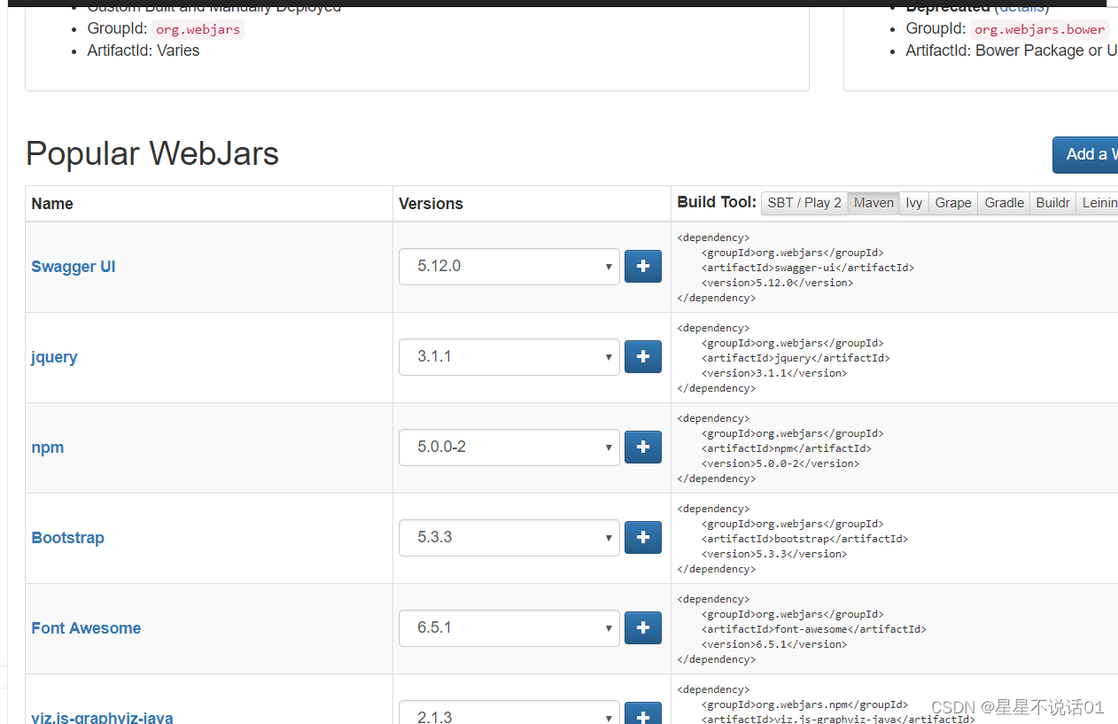The height and width of the screenshot is (724, 1118).
Task: Select the Leiningen build tool tab
Action: [1099, 203]
